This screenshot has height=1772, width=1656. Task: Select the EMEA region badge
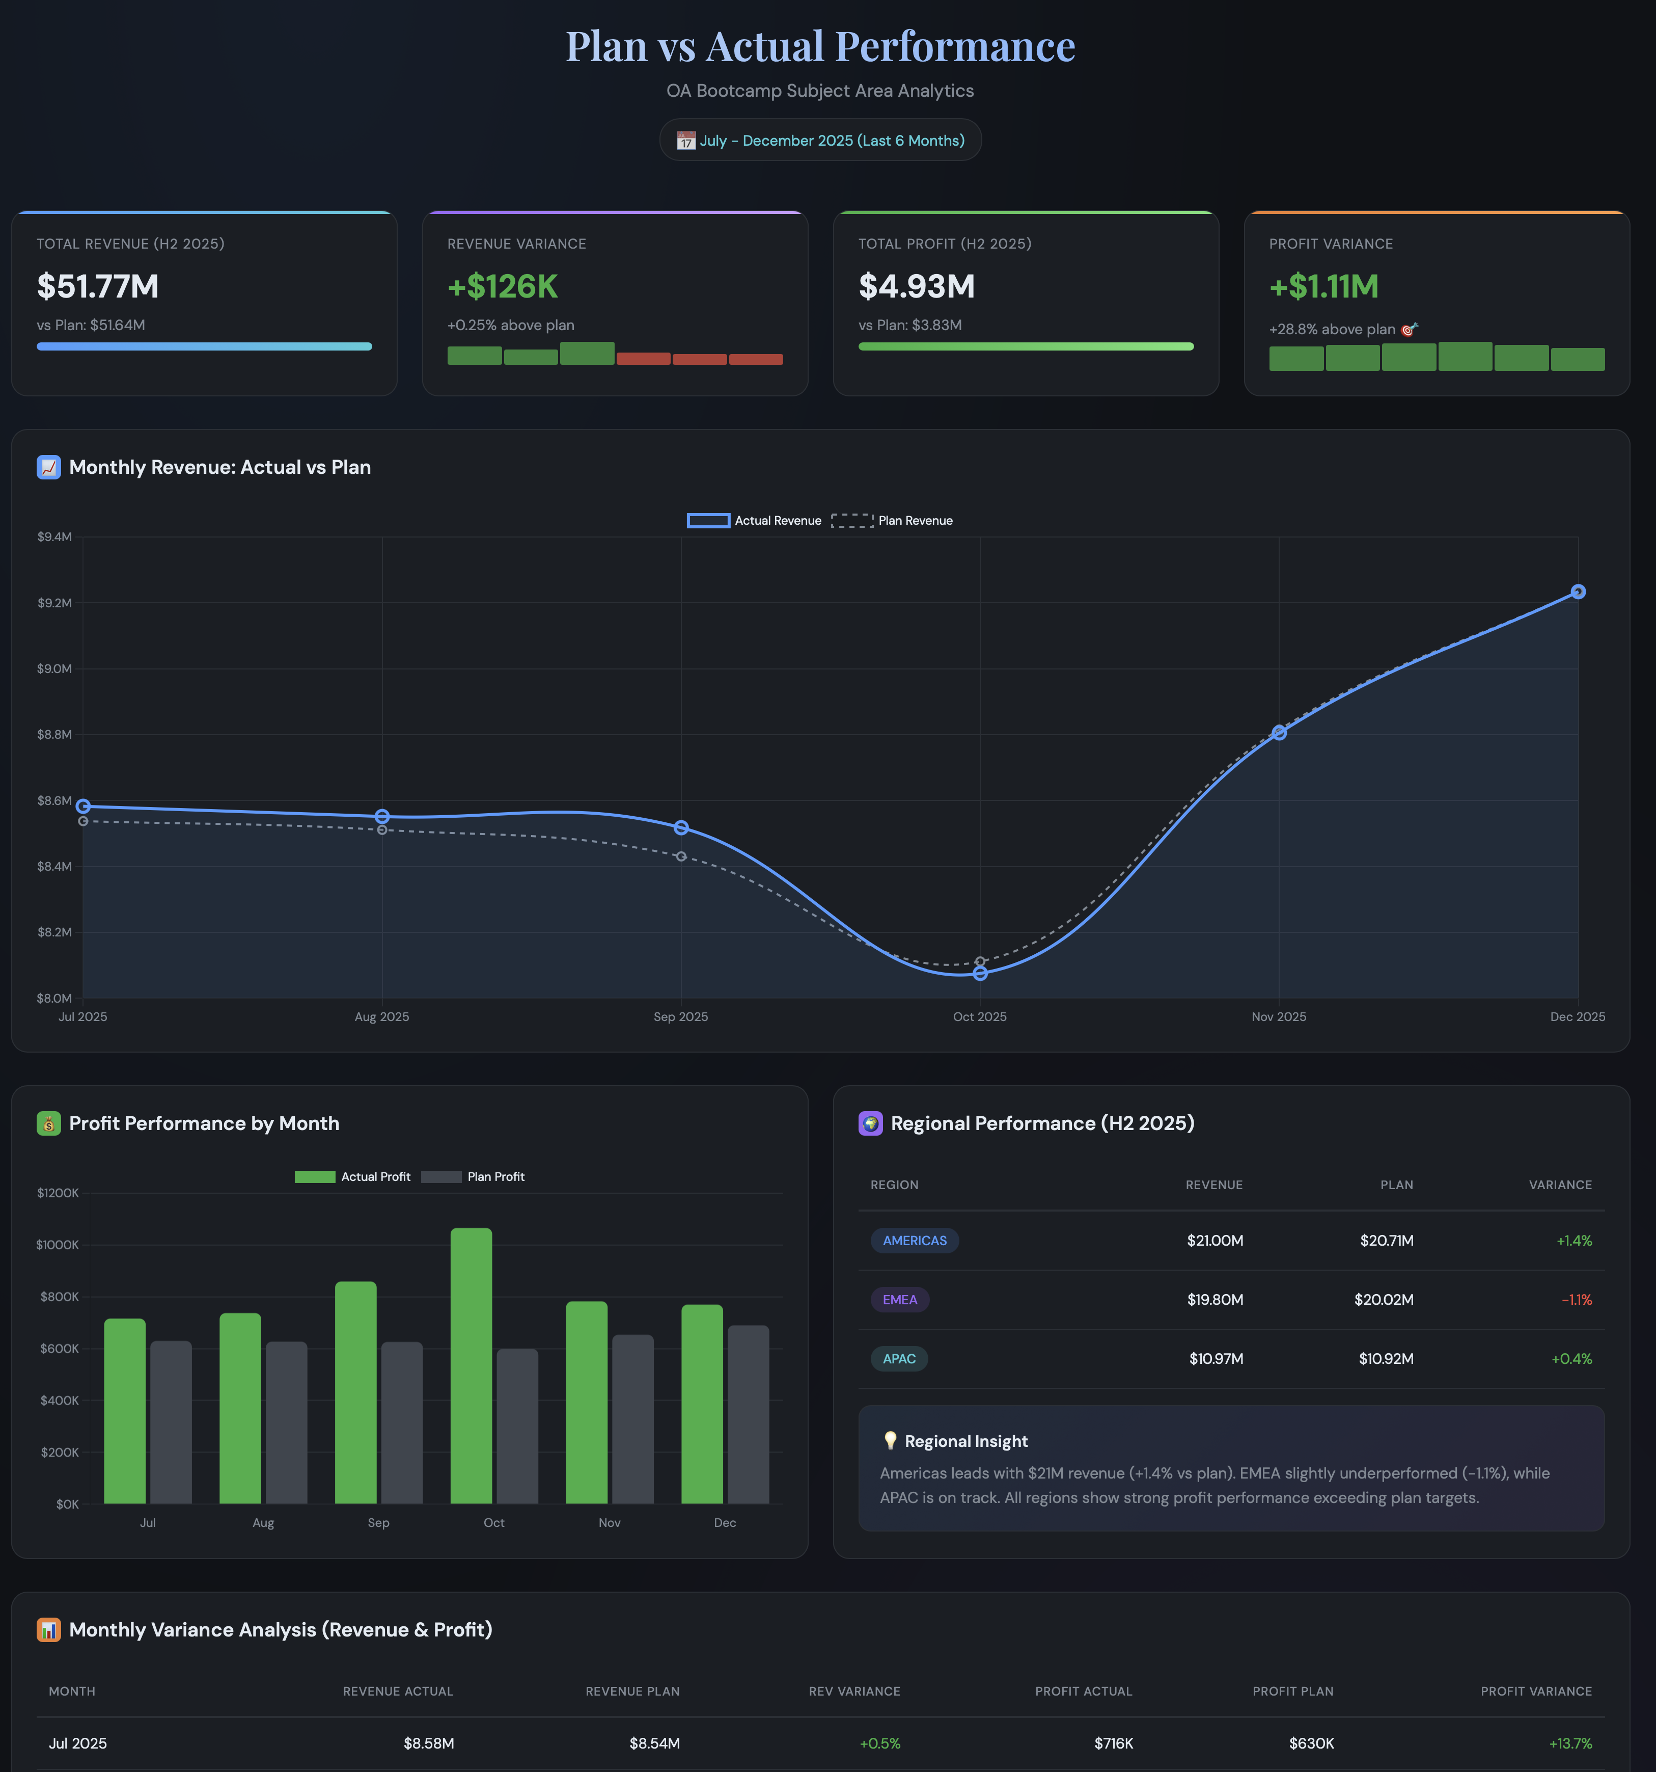900,1300
